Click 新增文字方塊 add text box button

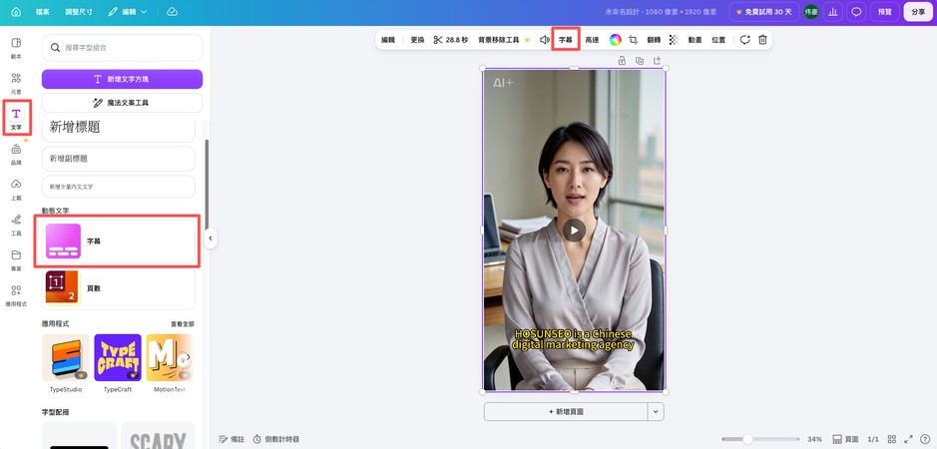coord(122,79)
